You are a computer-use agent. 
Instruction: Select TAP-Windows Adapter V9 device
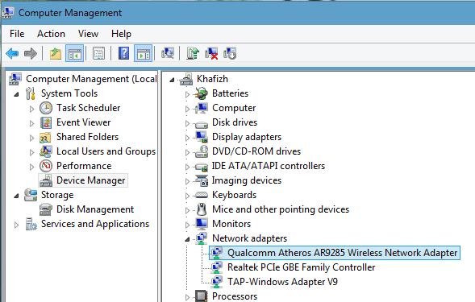coord(282,282)
